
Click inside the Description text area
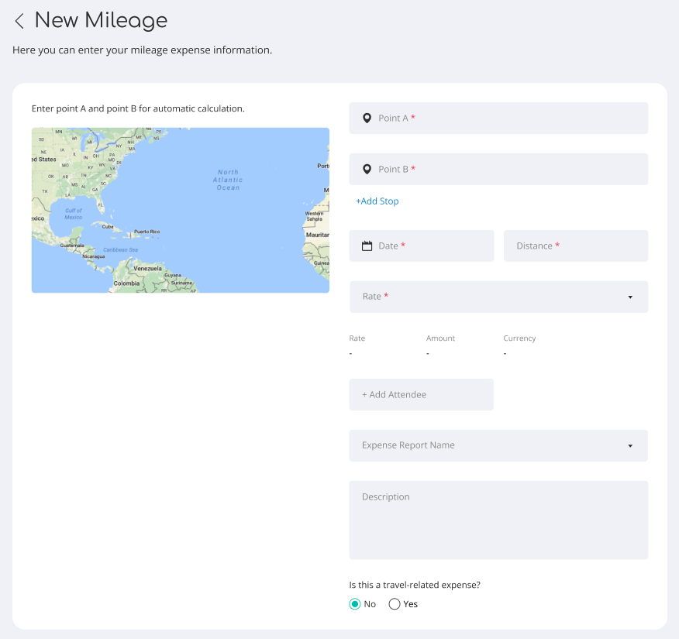click(498, 520)
